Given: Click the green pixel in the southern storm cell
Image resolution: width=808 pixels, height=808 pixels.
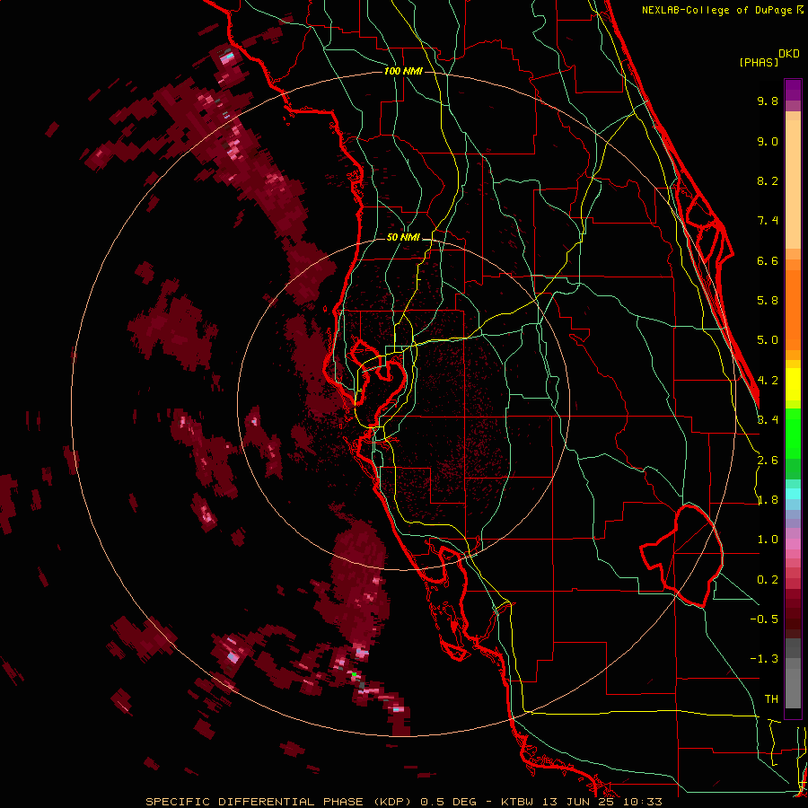Looking at the screenshot, I should [354, 674].
